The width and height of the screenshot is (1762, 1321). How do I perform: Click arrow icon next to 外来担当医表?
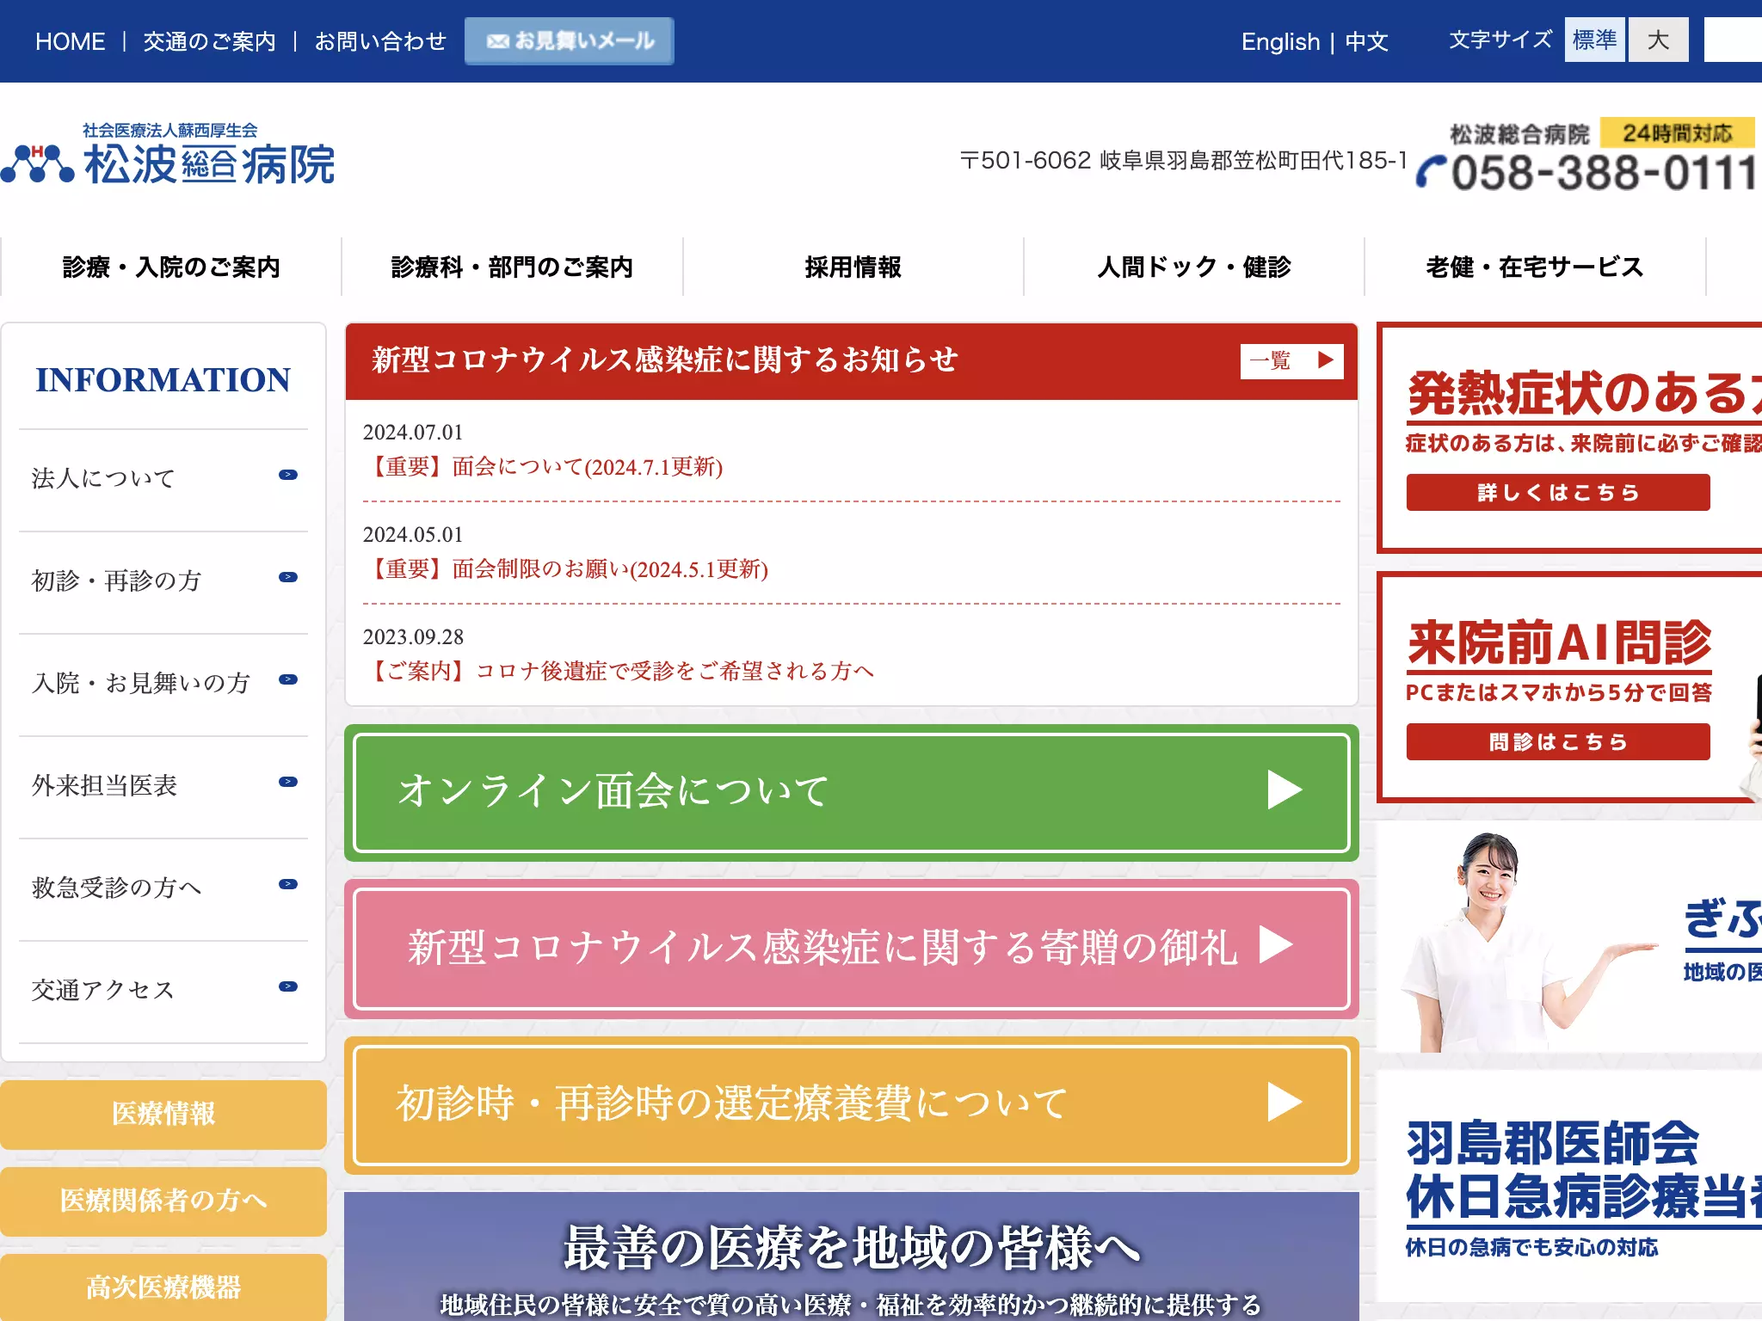click(x=288, y=782)
